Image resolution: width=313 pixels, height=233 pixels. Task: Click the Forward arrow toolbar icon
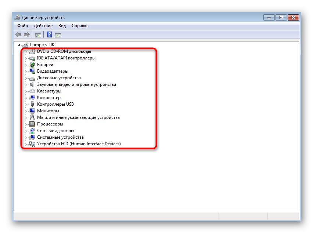[x=27, y=35]
